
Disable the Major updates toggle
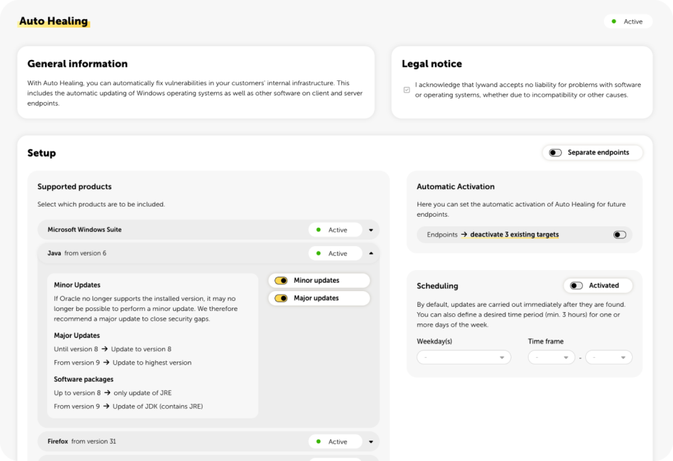point(281,298)
